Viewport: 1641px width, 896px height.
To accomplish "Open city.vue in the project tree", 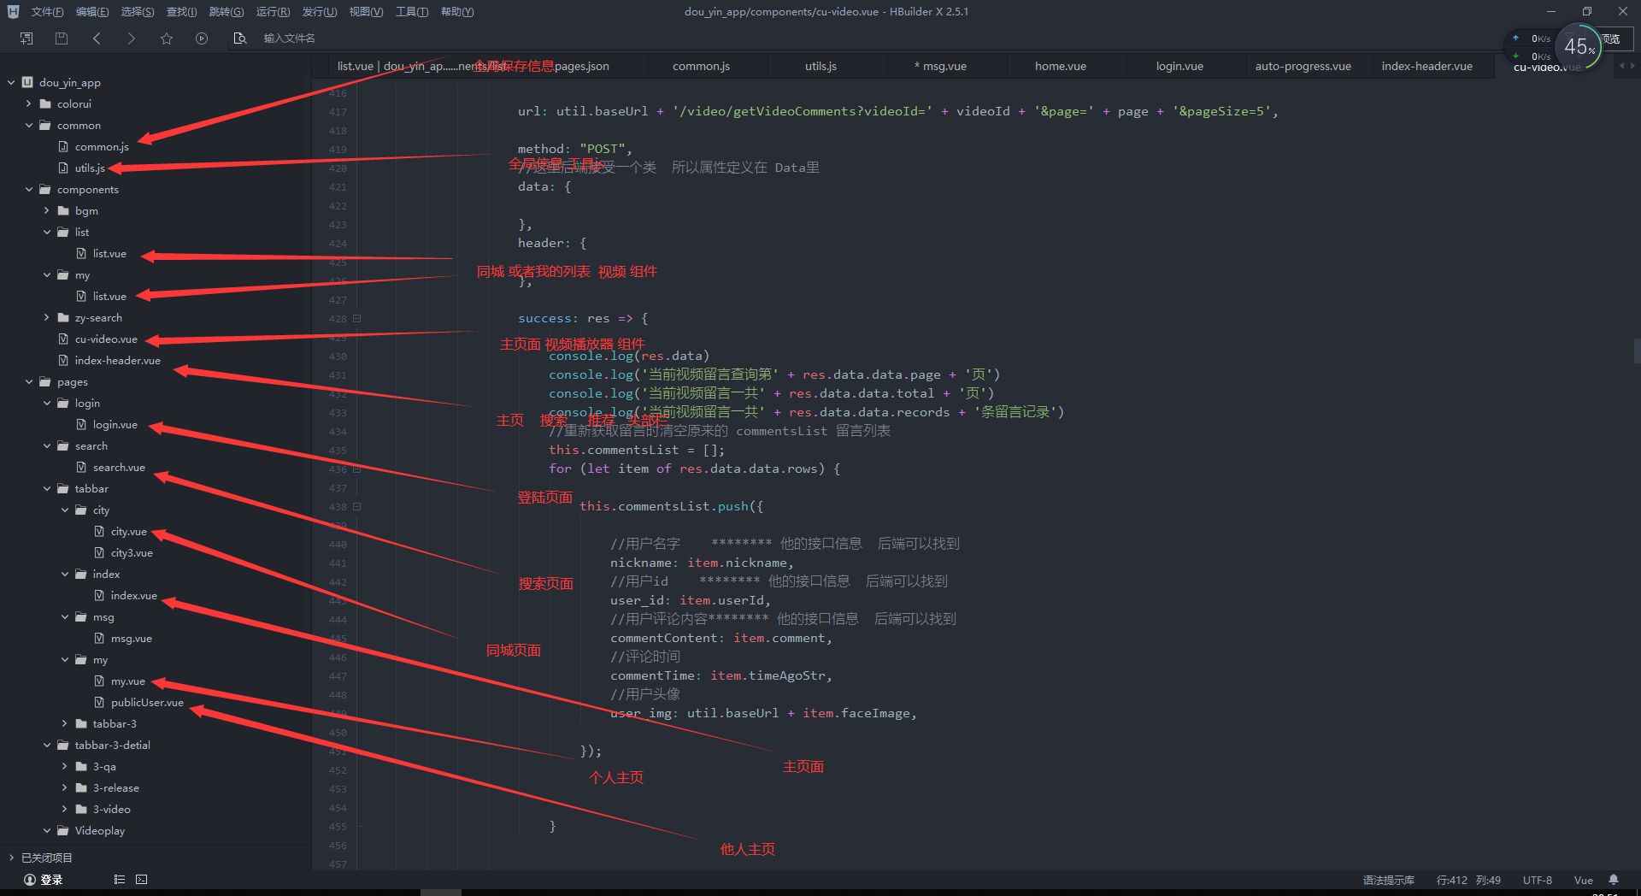I will 128,532.
